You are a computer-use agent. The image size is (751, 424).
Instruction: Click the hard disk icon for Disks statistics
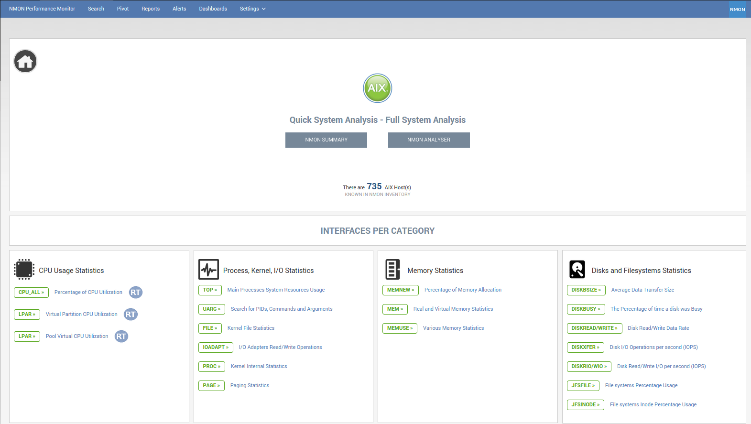[577, 270]
